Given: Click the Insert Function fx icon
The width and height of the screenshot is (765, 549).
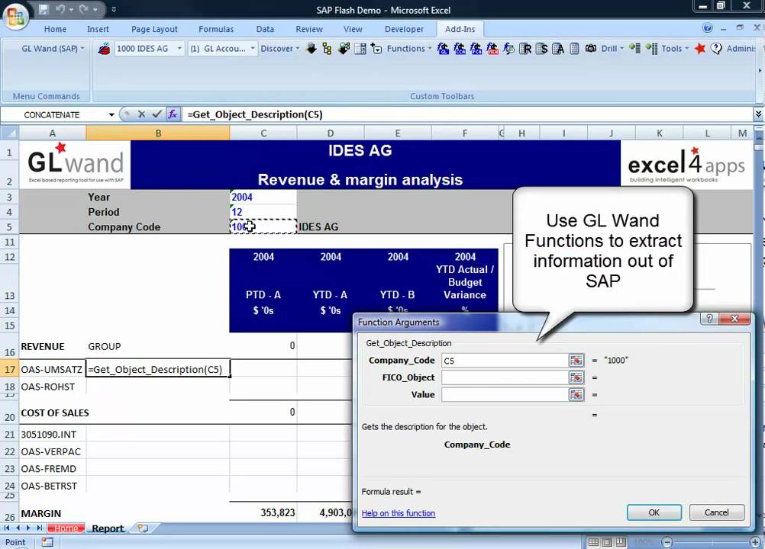Looking at the screenshot, I should coord(173,114).
